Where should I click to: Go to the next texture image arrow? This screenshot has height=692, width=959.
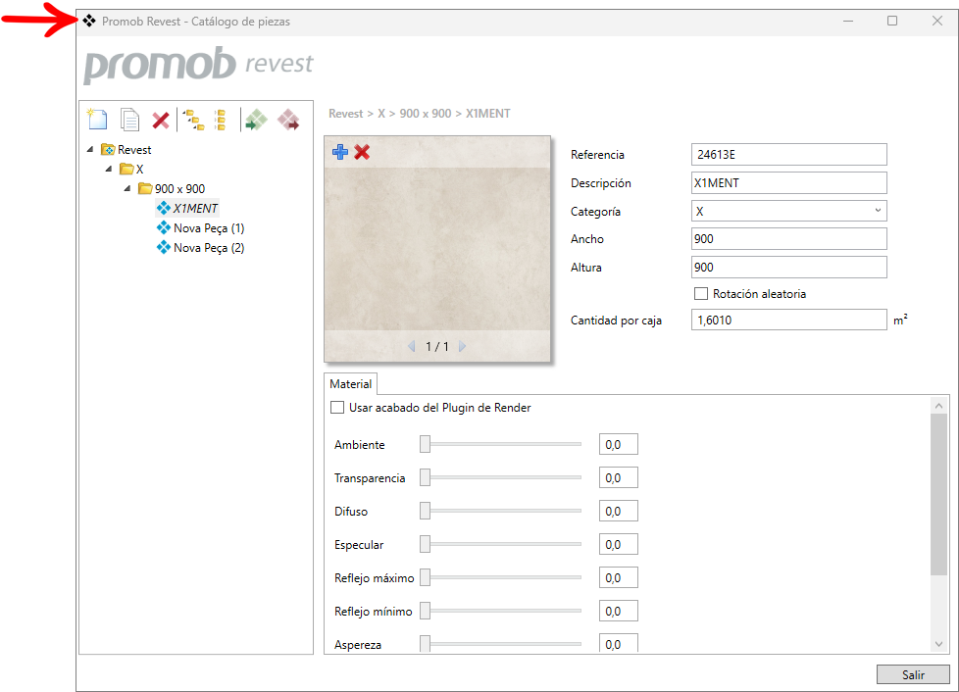[x=462, y=346]
